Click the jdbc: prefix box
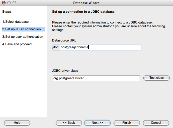 56,47
